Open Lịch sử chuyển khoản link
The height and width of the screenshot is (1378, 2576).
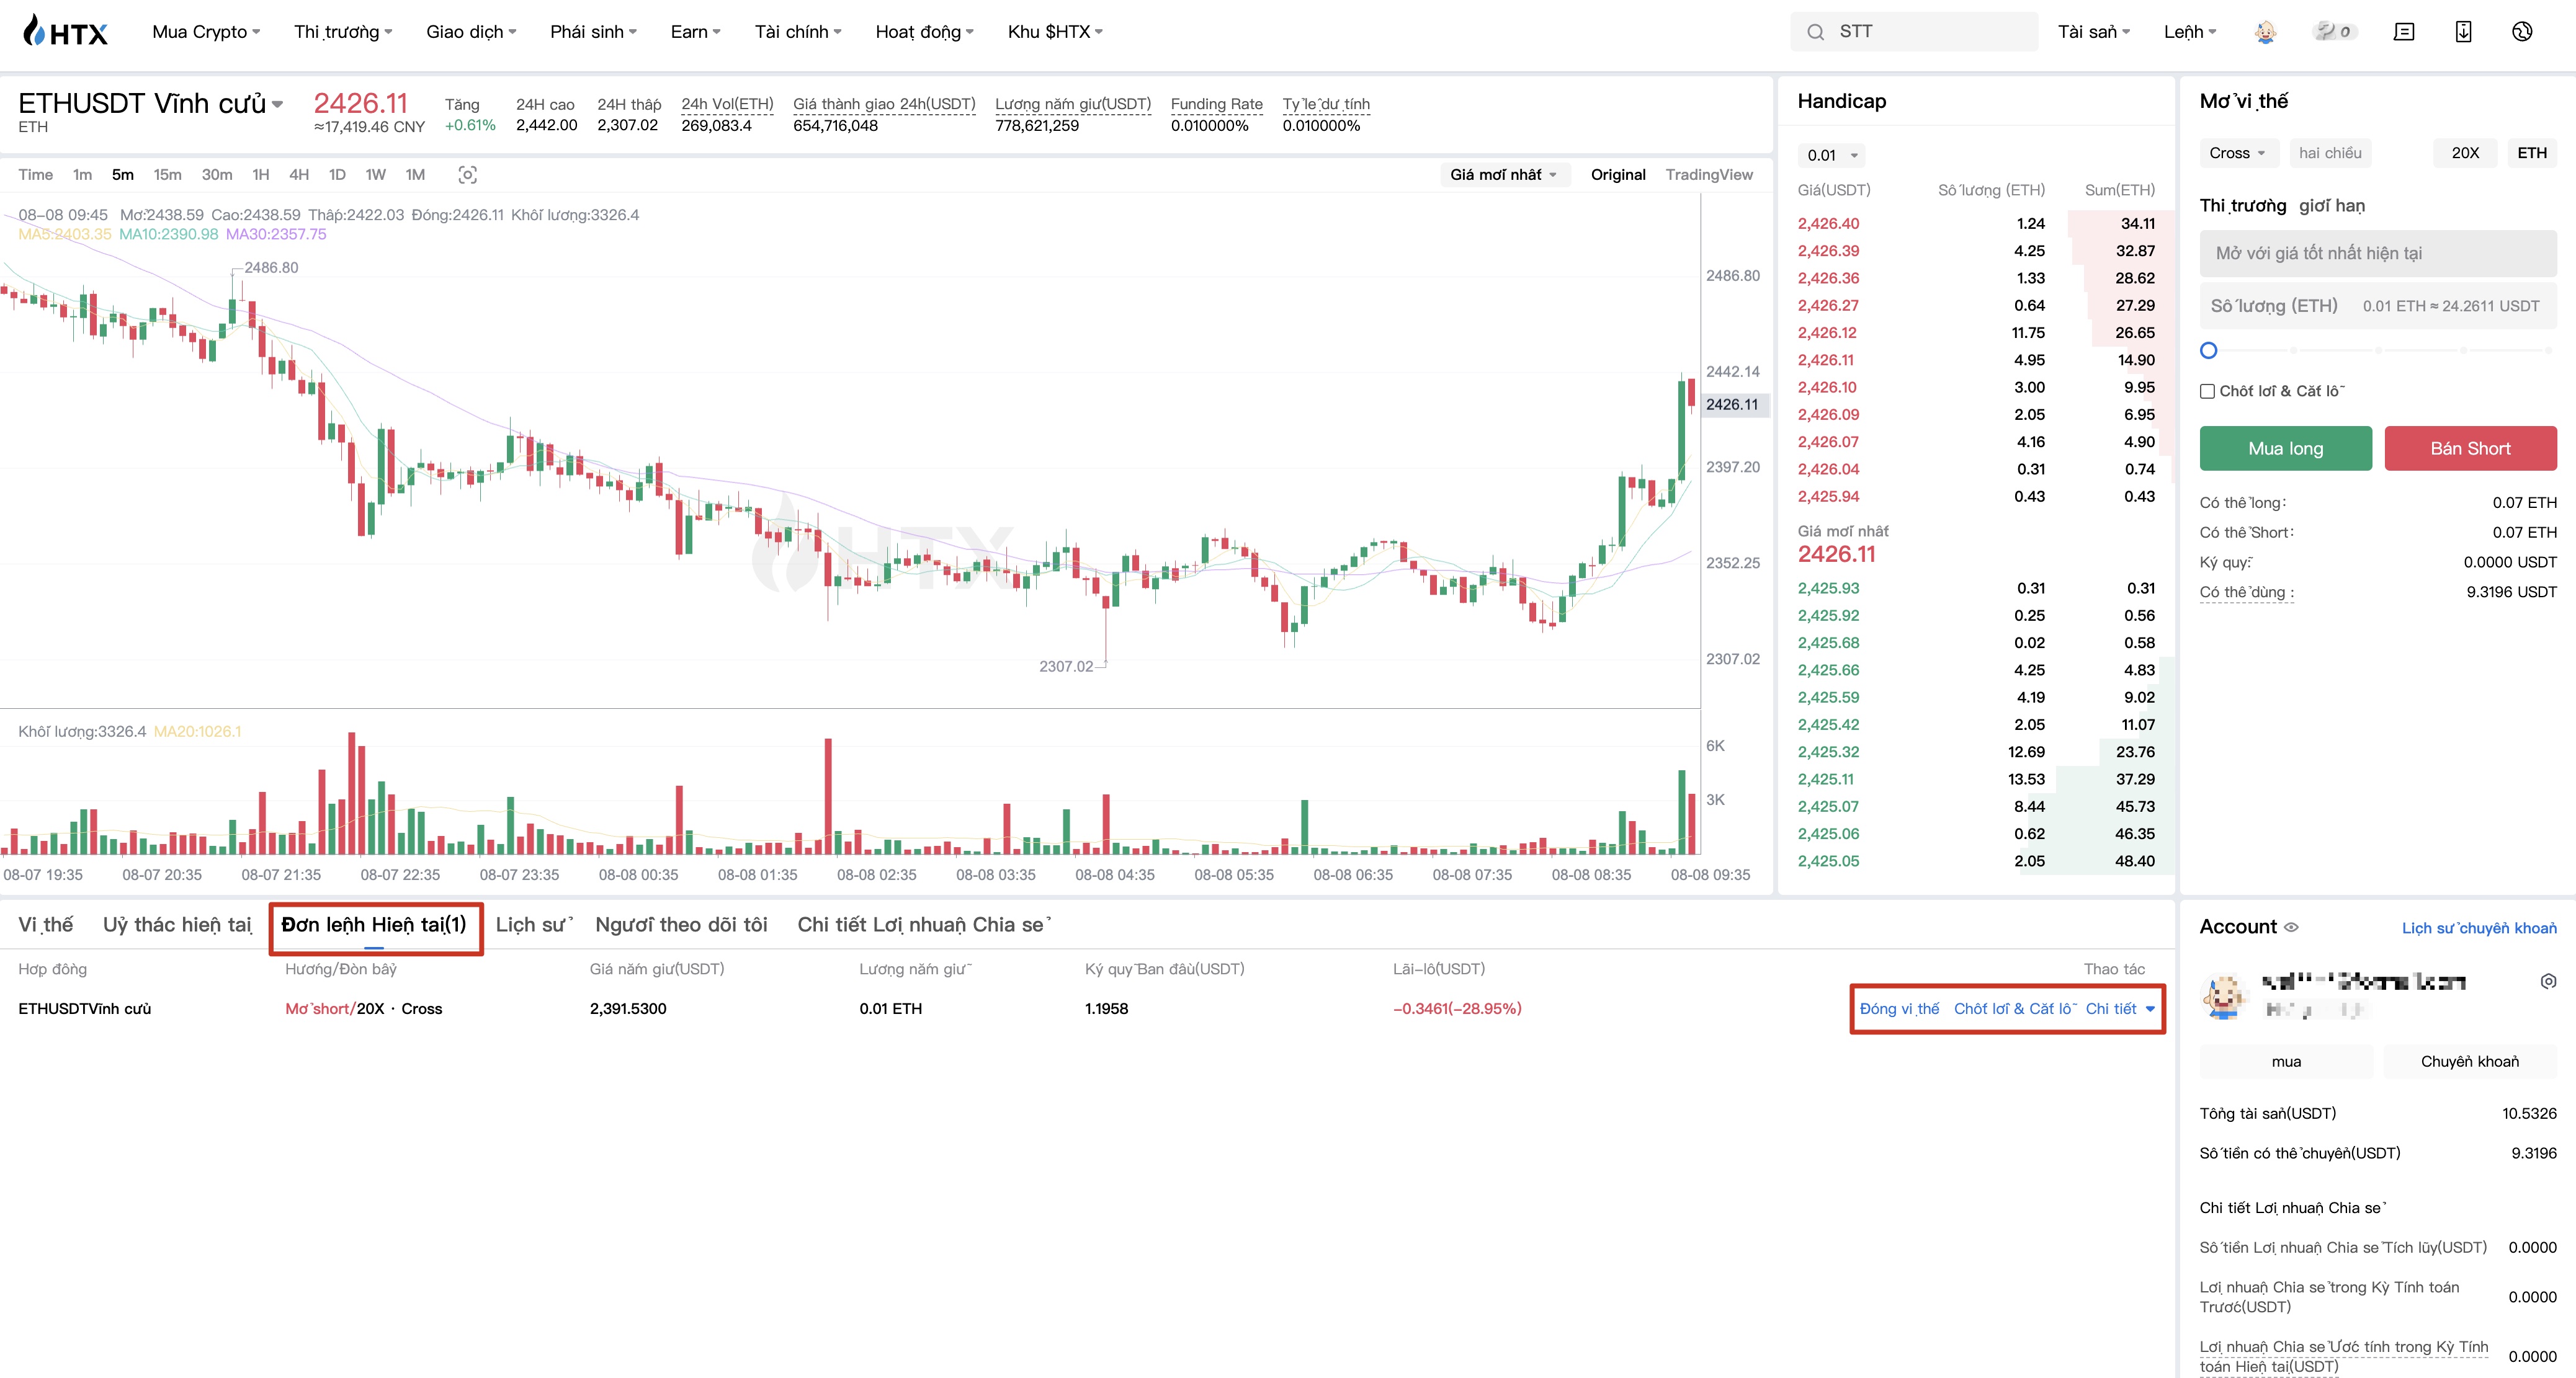[2479, 928]
